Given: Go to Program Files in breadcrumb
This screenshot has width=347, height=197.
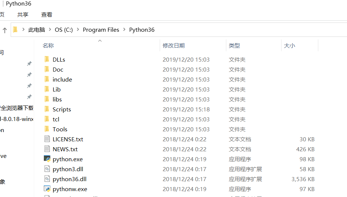Looking at the screenshot, I should pyautogui.click(x=101, y=30).
